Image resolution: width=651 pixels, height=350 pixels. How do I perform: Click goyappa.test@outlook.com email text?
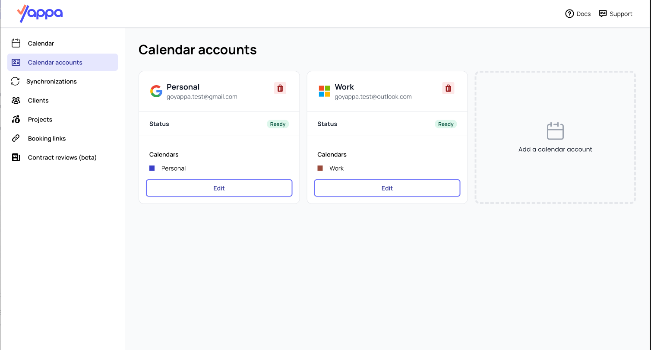[x=373, y=97]
